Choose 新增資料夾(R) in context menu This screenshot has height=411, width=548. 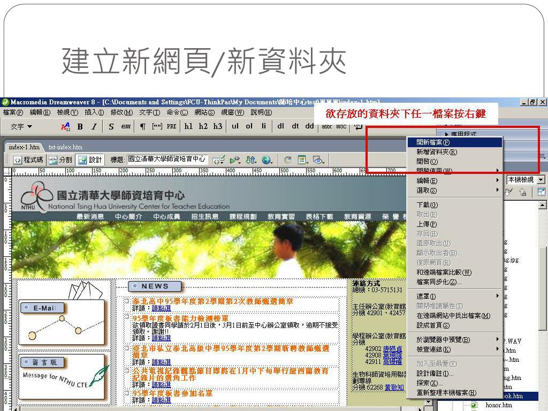coord(455,152)
